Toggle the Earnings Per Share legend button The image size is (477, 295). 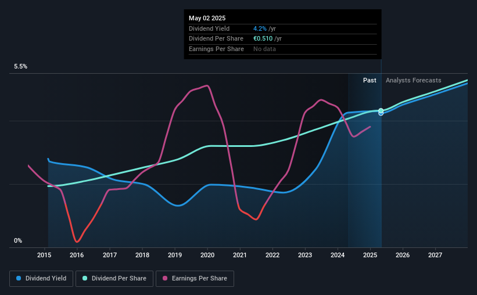tap(195, 279)
